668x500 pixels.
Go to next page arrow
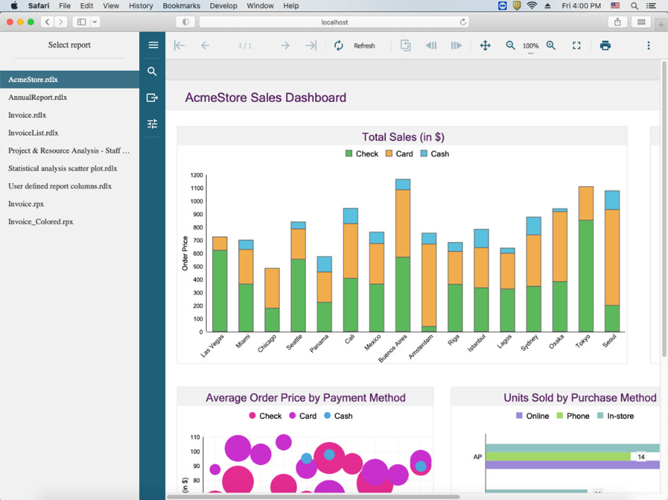coord(285,45)
